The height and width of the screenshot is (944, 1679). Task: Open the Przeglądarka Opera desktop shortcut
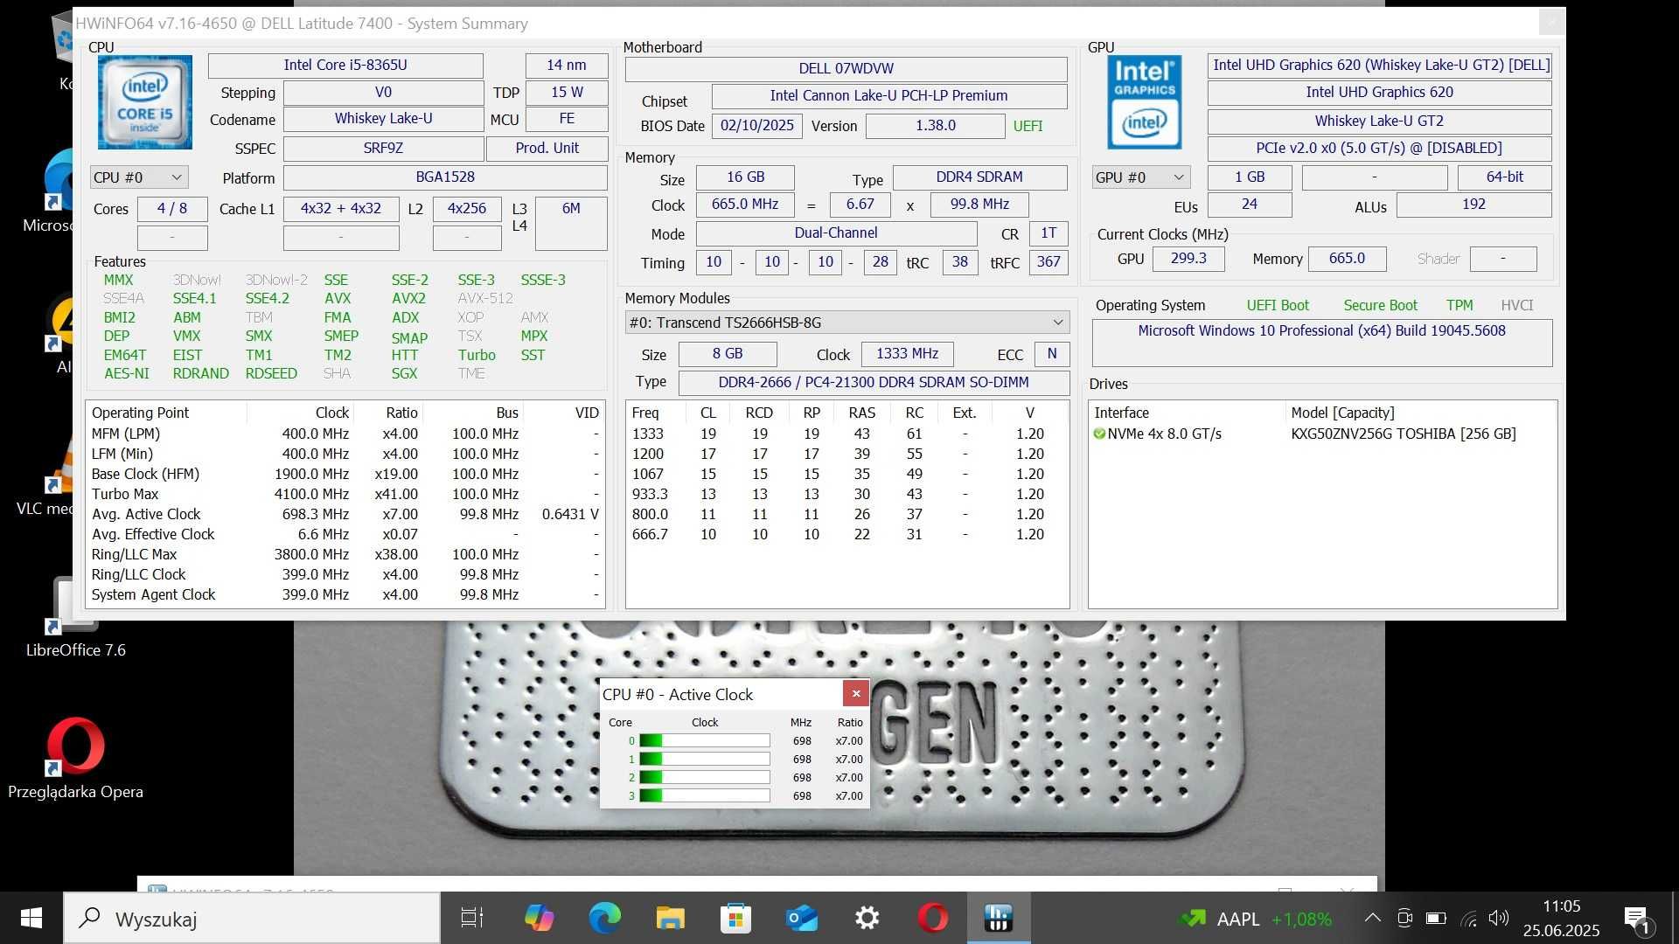click(75, 758)
